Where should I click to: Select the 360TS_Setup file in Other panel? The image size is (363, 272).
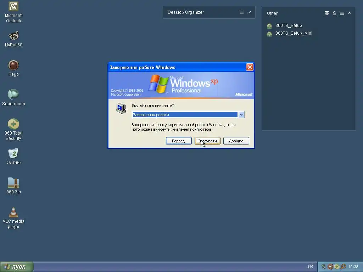coord(285,25)
